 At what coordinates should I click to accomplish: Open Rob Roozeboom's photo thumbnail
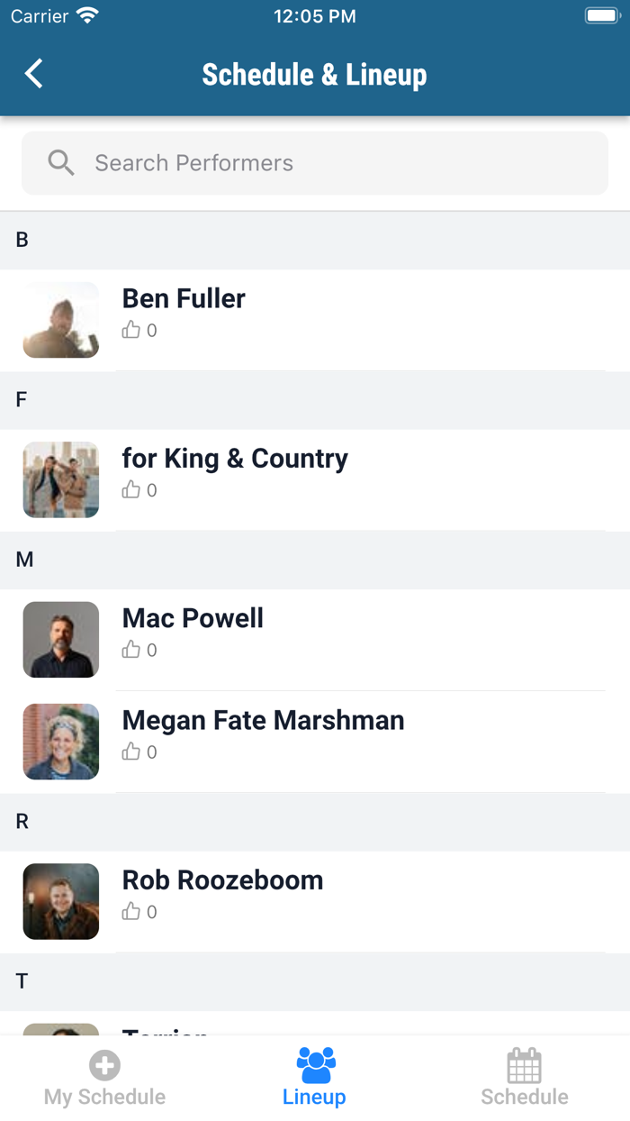point(61,901)
